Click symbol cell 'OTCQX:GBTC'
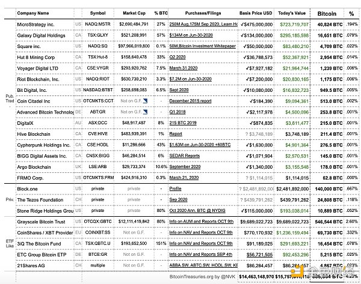Image resolution: width=361 pixels, height=284 pixels. 97,222
